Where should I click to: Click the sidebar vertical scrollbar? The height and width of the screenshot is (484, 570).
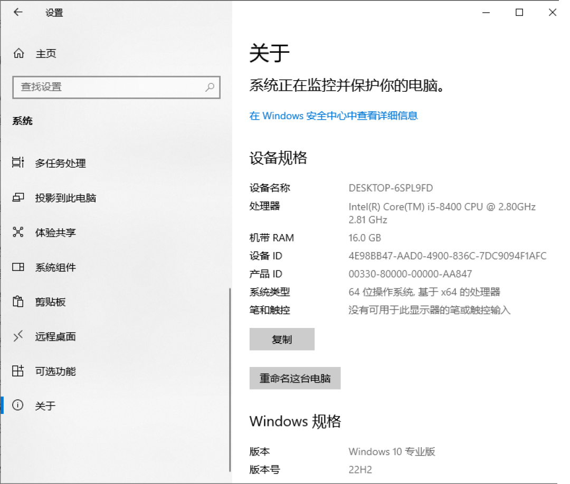click(x=230, y=380)
